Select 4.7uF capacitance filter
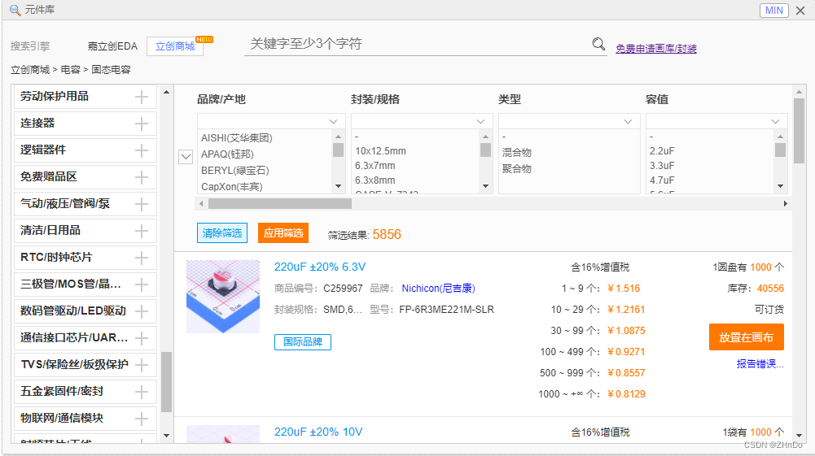 pyautogui.click(x=662, y=180)
